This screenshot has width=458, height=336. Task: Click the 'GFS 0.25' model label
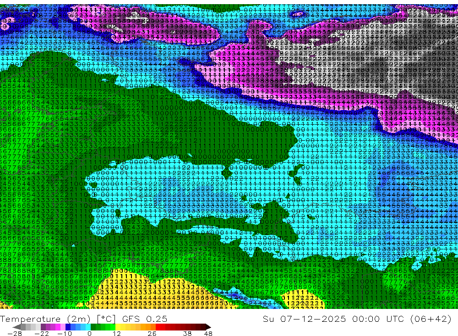pos(145,319)
